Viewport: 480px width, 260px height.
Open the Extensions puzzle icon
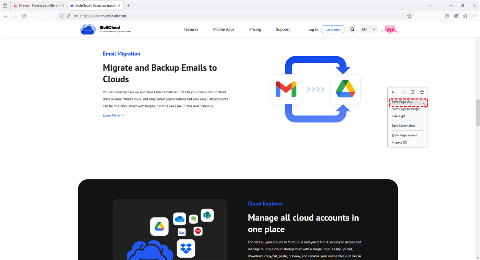pyautogui.click(x=465, y=16)
